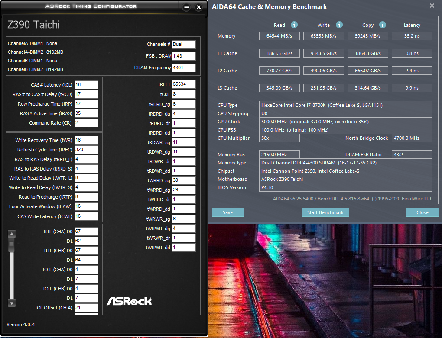Image resolution: width=442 pixels, height=338 pixels.
Task: Click the Refresh Cycle Time (tRFC) value
Action: pos(86,150)
